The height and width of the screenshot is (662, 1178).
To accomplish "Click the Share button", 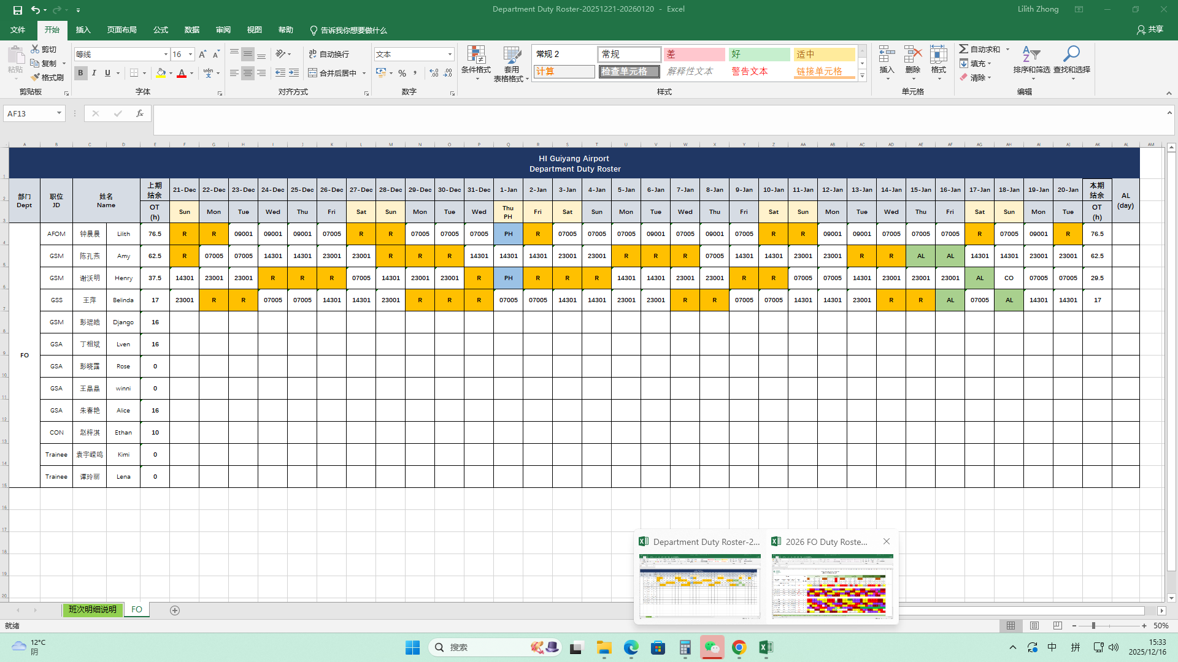I will click(1150, 29).
